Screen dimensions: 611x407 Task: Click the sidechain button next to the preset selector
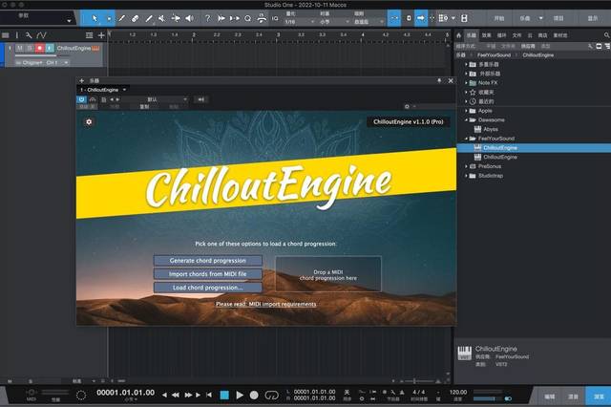pyautogui.click(x=201, y=99)
